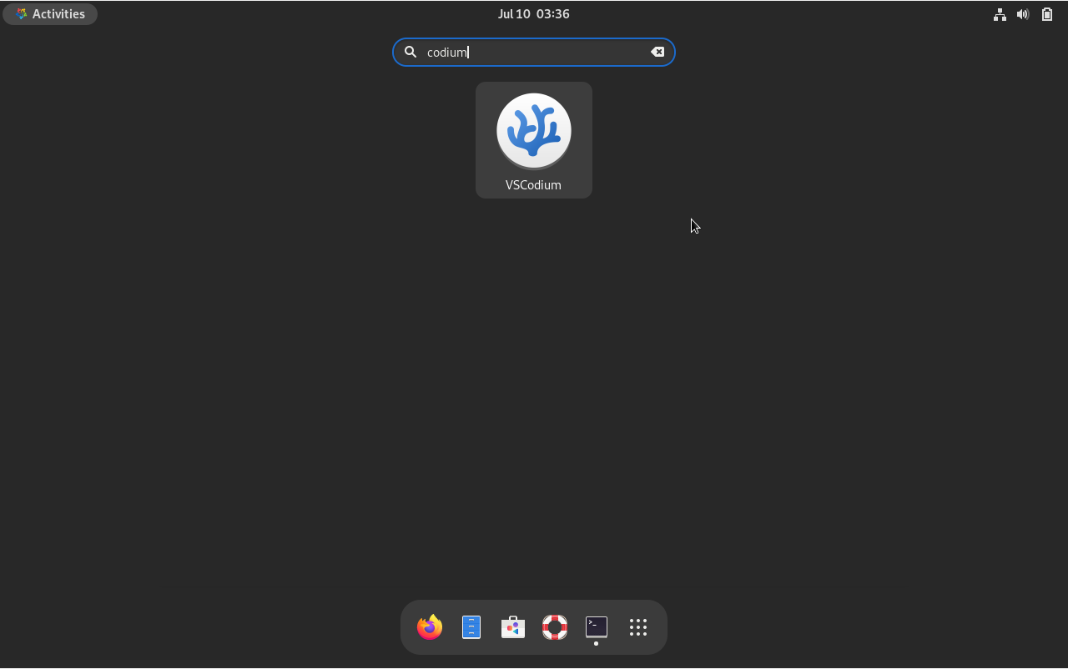
Task: Open the Files app from the dock
Action: coord(471,627)
